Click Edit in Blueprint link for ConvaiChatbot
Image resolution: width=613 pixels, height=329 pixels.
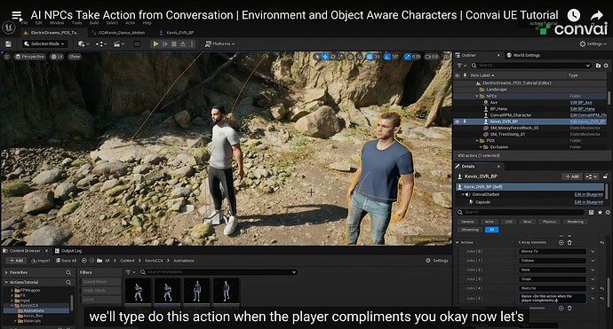[588, 194]
